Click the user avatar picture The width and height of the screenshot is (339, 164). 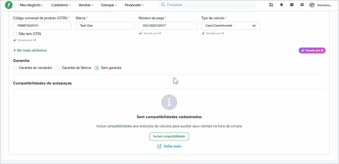click(312, 5)
